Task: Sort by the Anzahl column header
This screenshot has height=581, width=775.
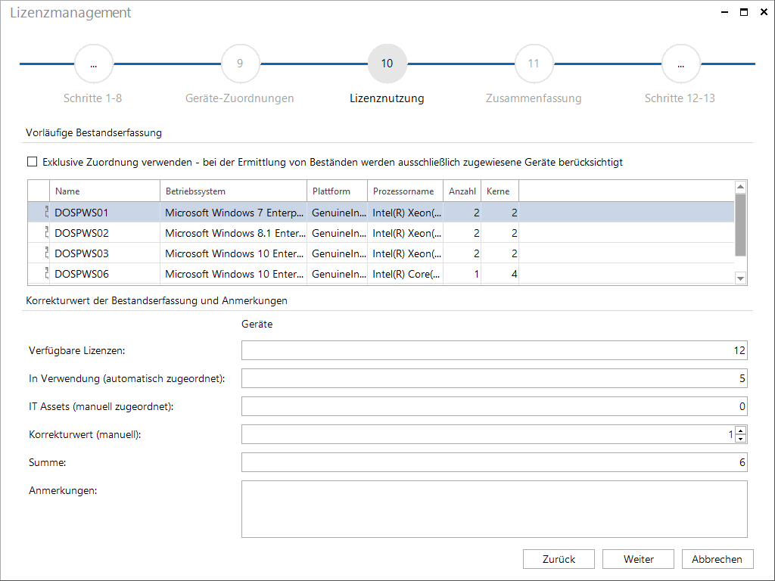Action: coord(462,191)
